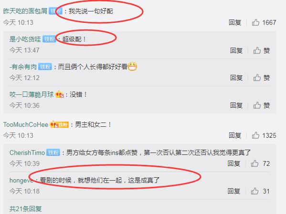Reply to hongeve's comment

233,191
